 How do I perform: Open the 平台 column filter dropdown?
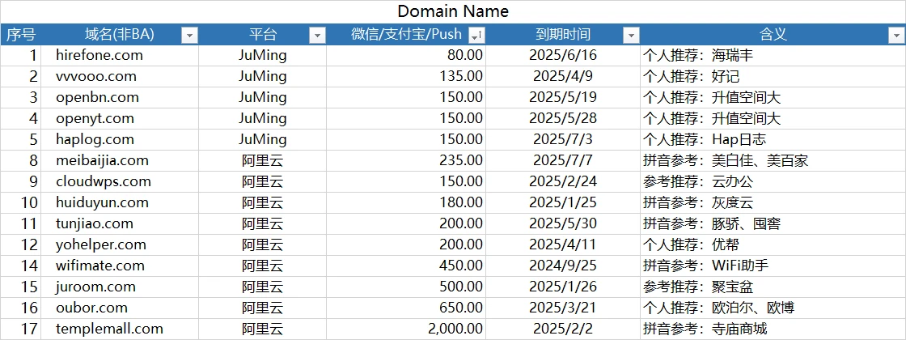pyautogui.click(x=317, y=35)
